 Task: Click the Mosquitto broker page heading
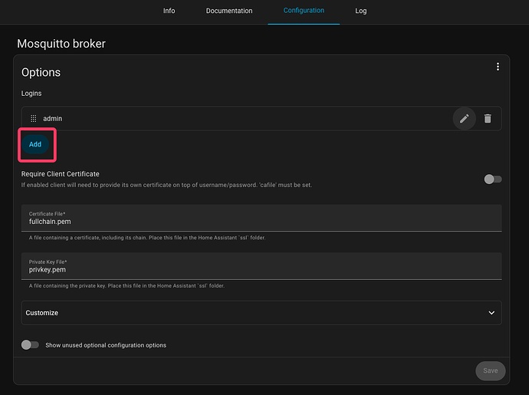coord(61,44)
